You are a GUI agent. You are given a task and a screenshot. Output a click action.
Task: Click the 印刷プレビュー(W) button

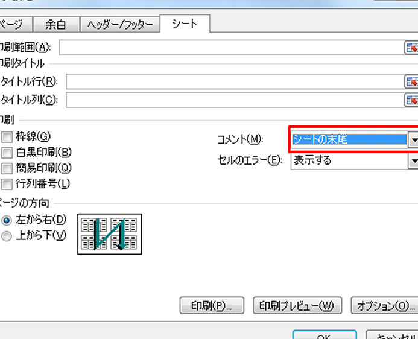click(297, 305)
